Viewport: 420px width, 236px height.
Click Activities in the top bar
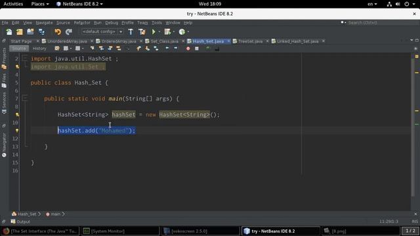point(13,4)
